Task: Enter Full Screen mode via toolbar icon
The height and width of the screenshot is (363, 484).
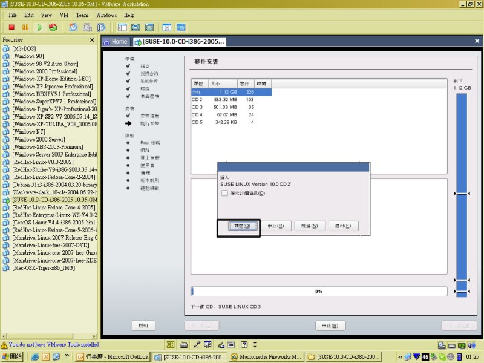Action: 149,27
